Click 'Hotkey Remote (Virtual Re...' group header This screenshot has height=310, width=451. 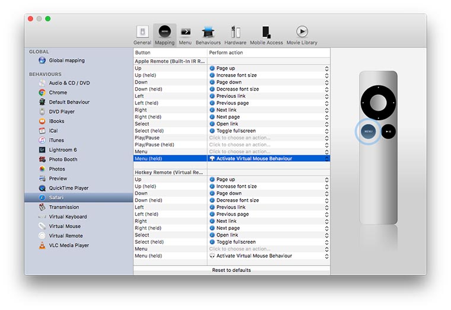tap(170, 172)
